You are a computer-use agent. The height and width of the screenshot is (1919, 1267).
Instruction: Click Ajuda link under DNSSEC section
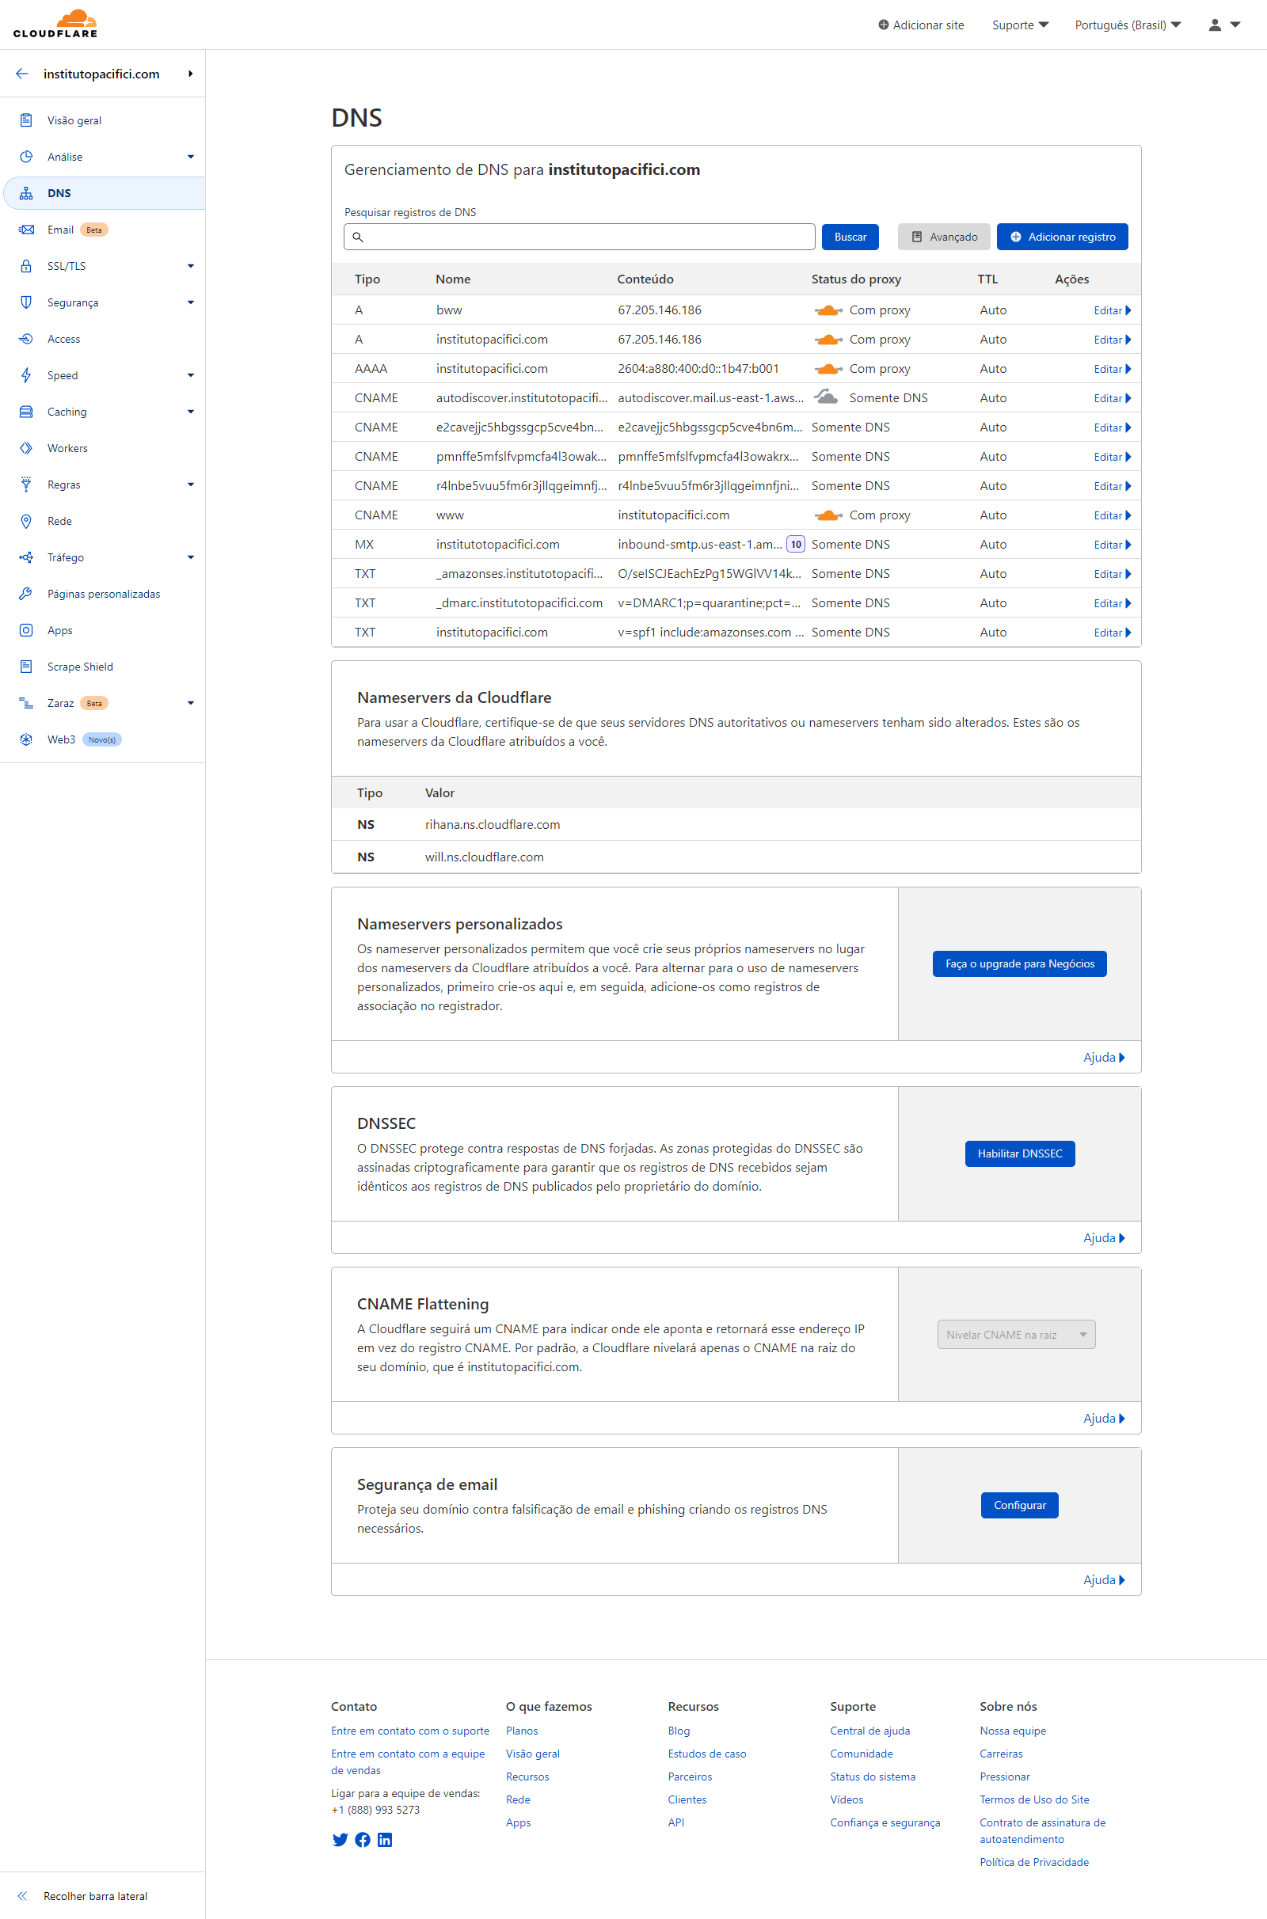1104,1237
